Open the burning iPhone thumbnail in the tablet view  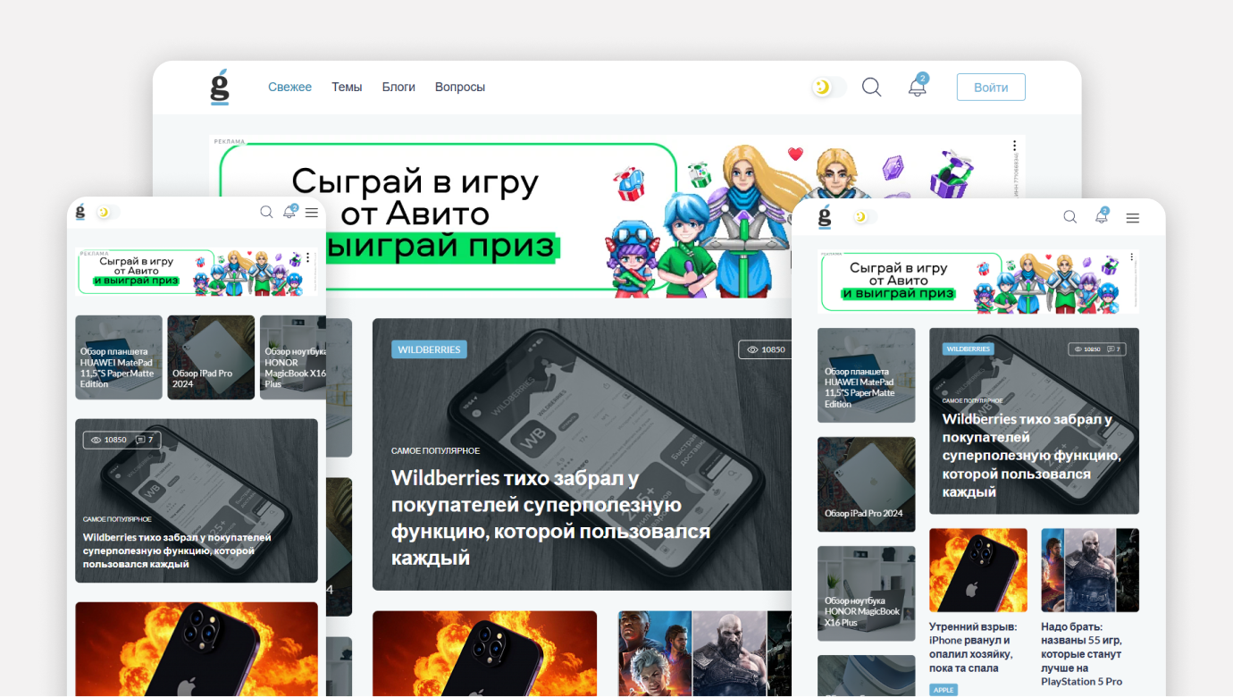tap(978, 570)
